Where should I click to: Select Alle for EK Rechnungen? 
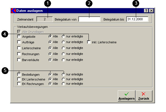tap(50, 84)
